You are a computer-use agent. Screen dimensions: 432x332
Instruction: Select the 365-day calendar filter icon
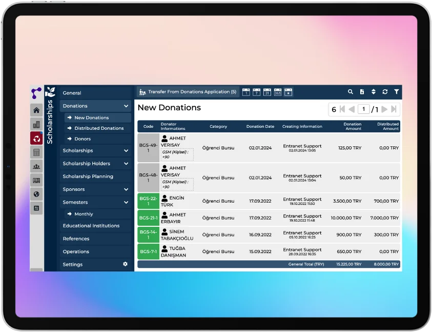(278, 92)
